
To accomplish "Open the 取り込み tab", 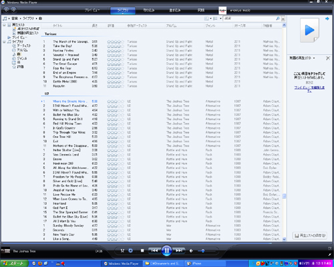I will click(x=149, y=10).
